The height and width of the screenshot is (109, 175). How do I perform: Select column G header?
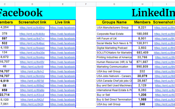(x=114, y=4)
